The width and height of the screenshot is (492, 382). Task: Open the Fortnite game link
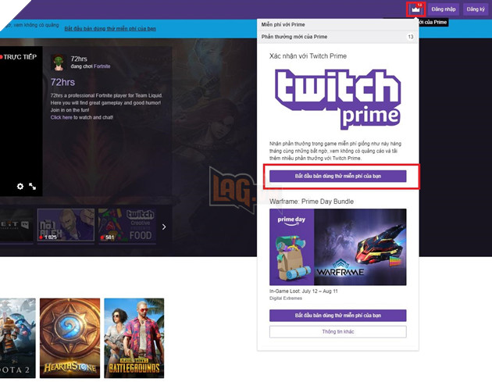(x=102, y=66)
